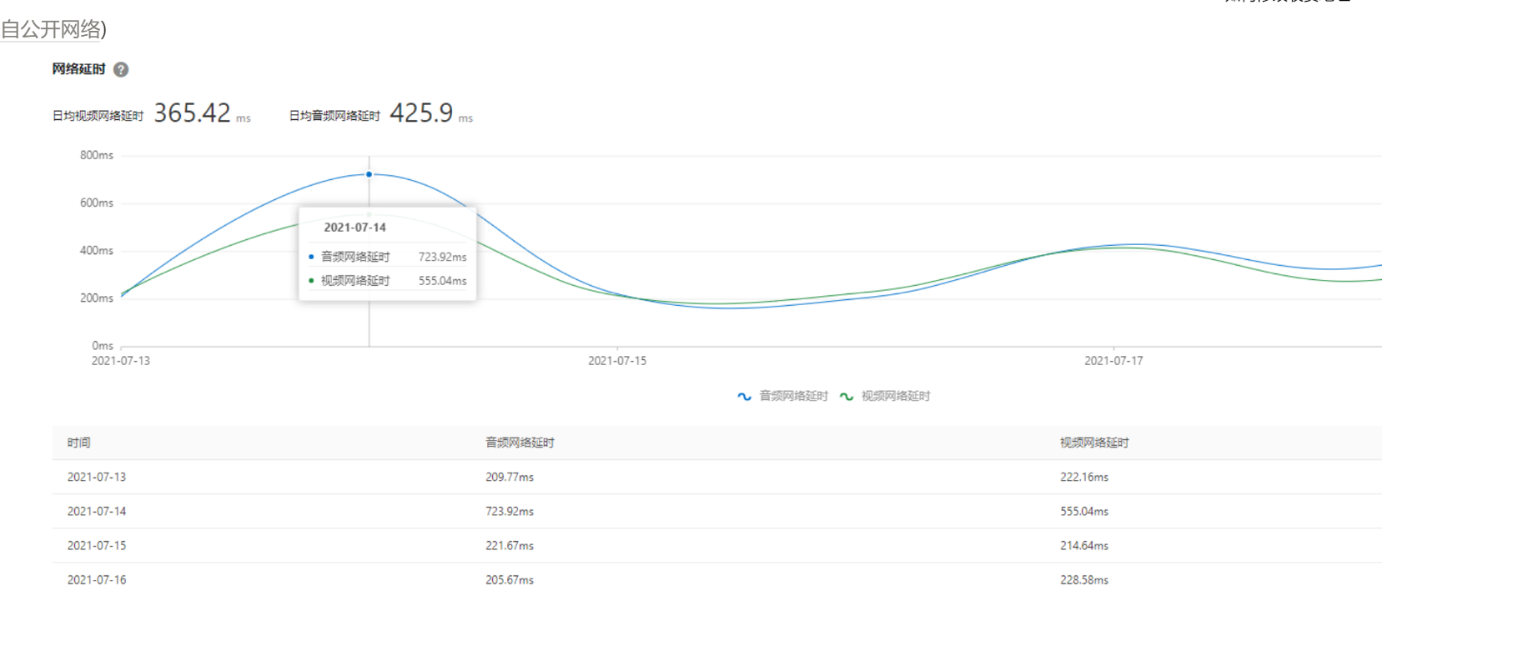Viewport: 1518px width, 666px height.
Task: Select the 2021-07-13 table row date
Action: tap(97, 478)
